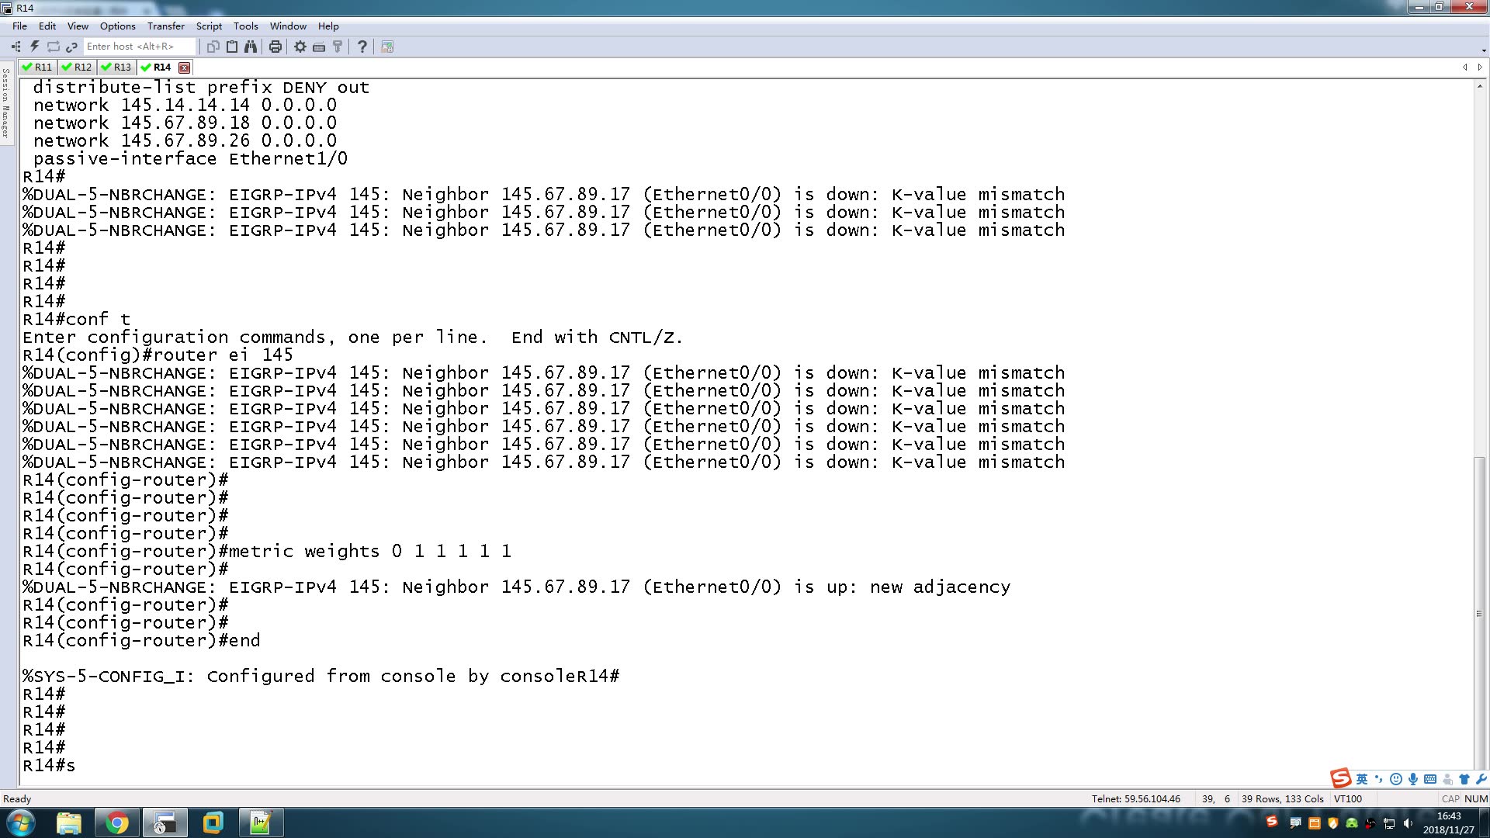Click the taskbar clock showing 16:43
The width and height of the screenshot is (1490, 838).
(x=1449, y=823)
